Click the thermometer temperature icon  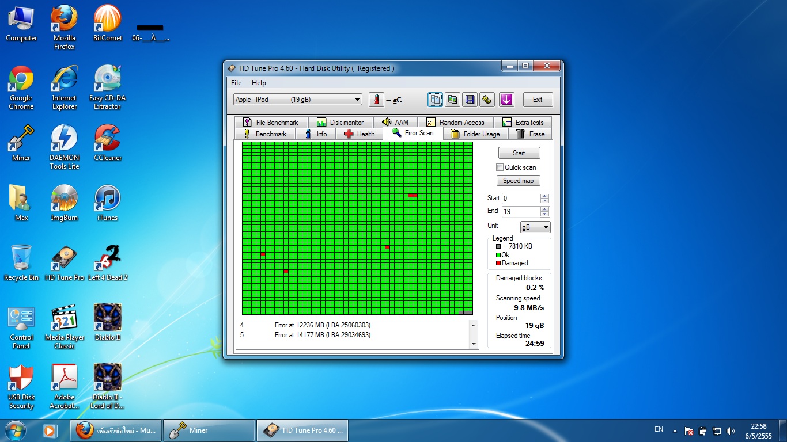[x=376, y=100]
